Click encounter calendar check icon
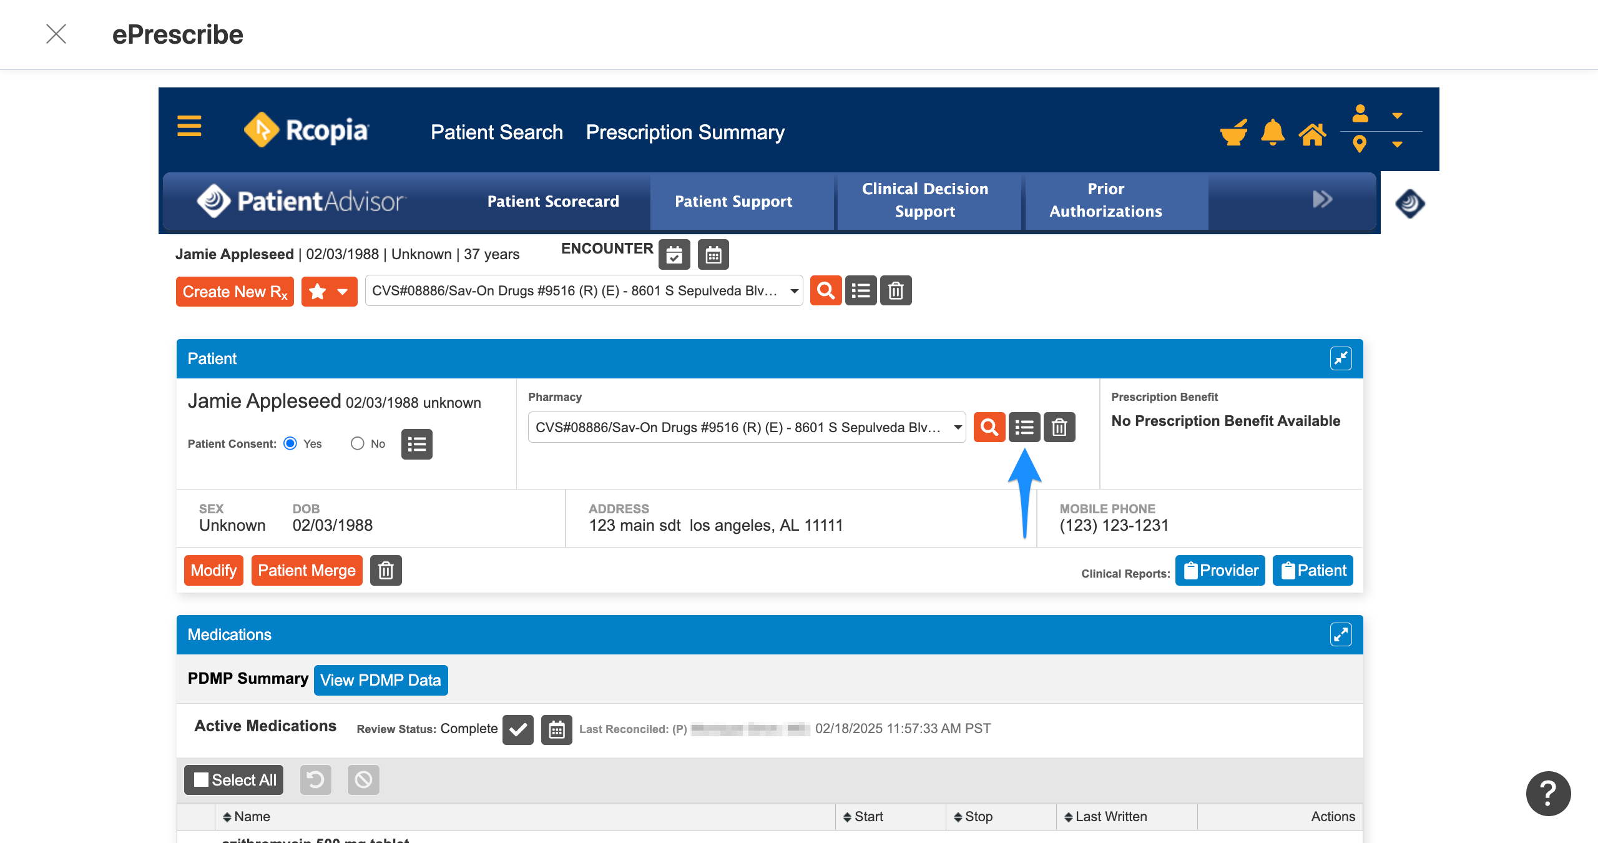This screenshot has width=1598, height=843. (x=674, y=255)
